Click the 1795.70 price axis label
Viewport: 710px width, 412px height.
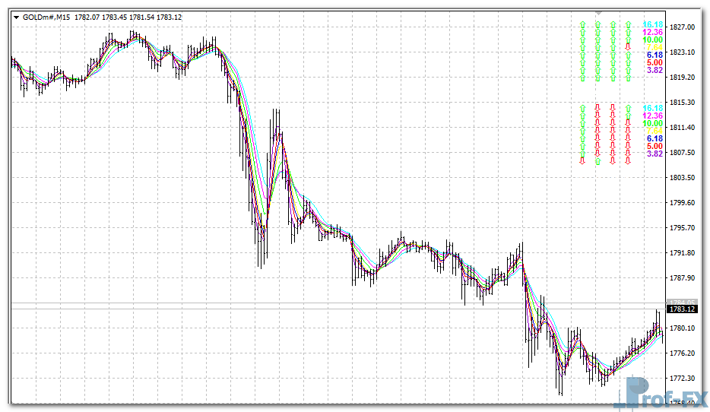[685, 228]
